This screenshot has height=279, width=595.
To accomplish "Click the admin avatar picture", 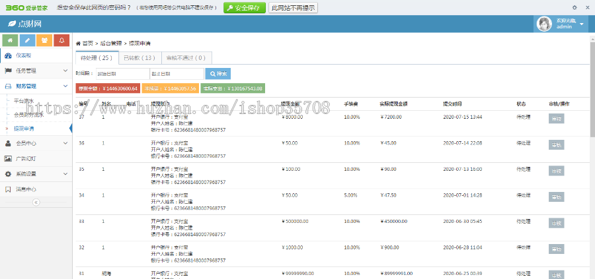I will tap(544, 24).
